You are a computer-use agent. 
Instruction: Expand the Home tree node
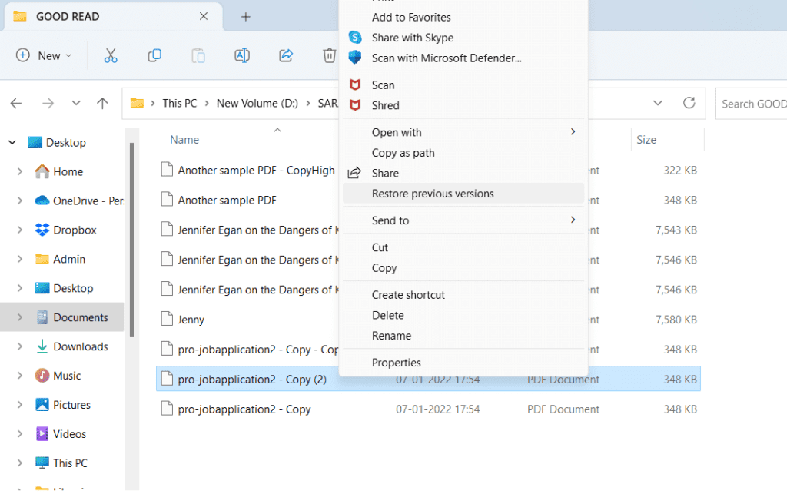(19, 171)
